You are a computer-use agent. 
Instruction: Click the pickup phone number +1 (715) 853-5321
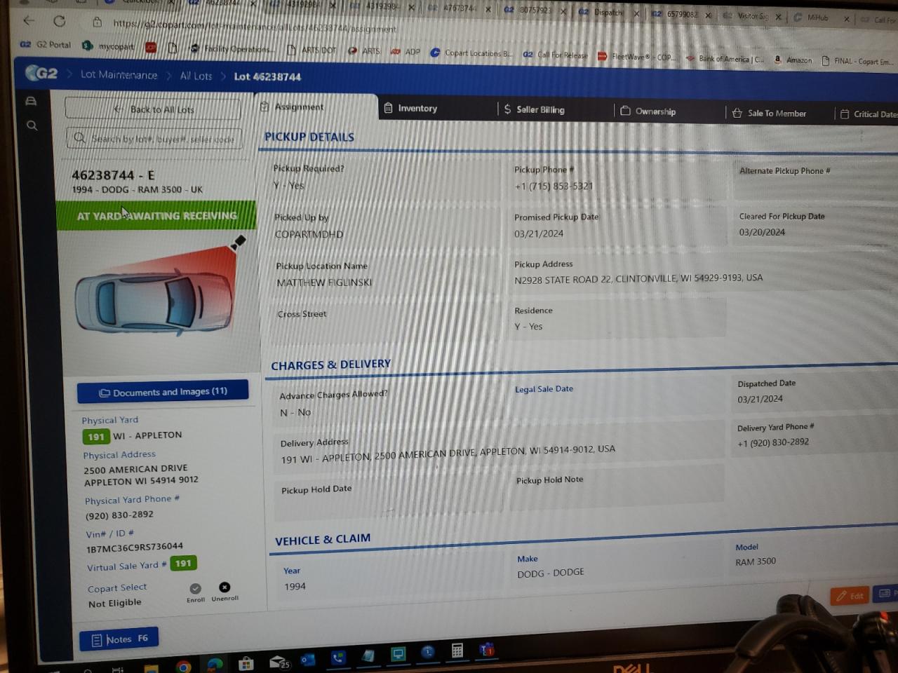tap(554, 186)
